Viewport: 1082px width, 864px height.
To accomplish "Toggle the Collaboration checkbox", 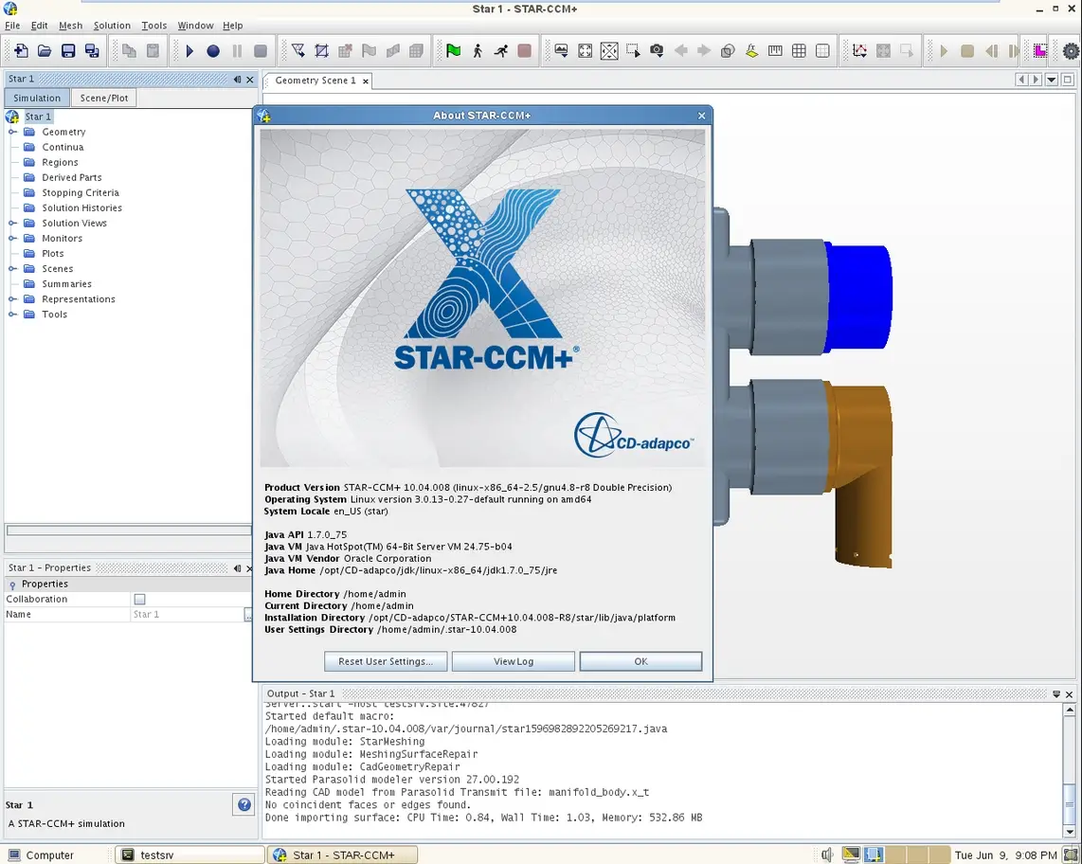I will (x=139, y=599).
